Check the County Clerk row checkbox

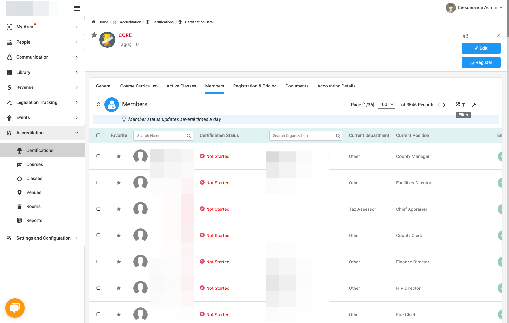(98, 235)
